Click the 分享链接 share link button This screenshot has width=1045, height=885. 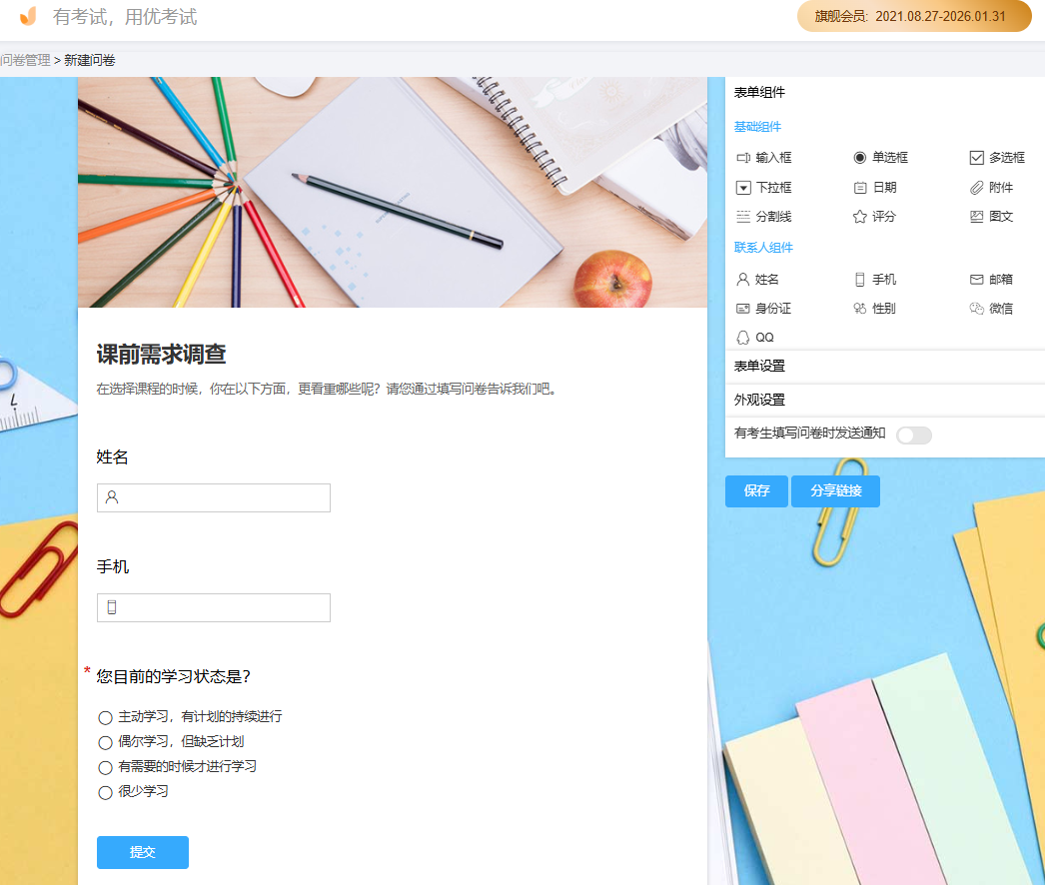tap(836, 491)
